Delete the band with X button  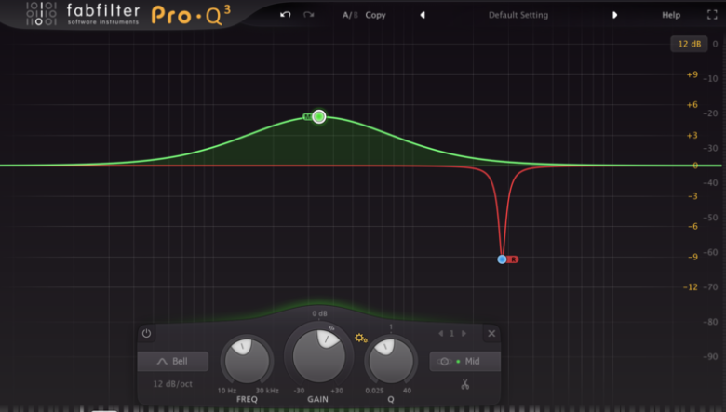(x=491, y=333)
